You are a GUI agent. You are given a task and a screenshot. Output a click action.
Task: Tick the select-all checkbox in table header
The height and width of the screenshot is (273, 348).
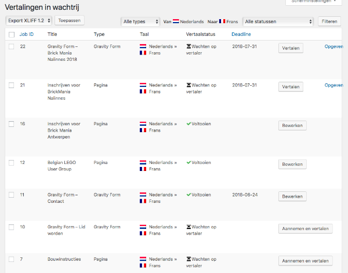tap(12, 35)
